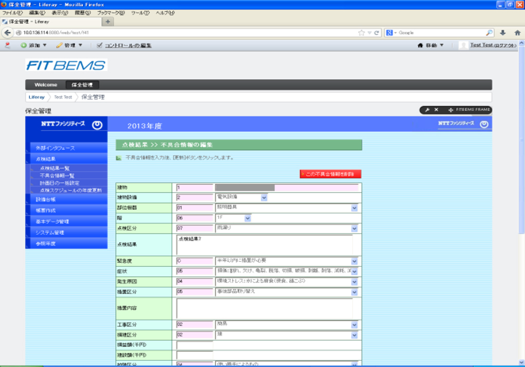Click the power icon at the top-right NTT logo
Viewport: 525px width, 367px height.
point(483,124)
